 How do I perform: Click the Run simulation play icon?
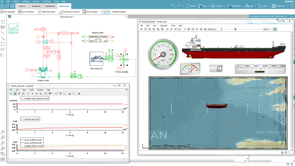pos(2,12)
